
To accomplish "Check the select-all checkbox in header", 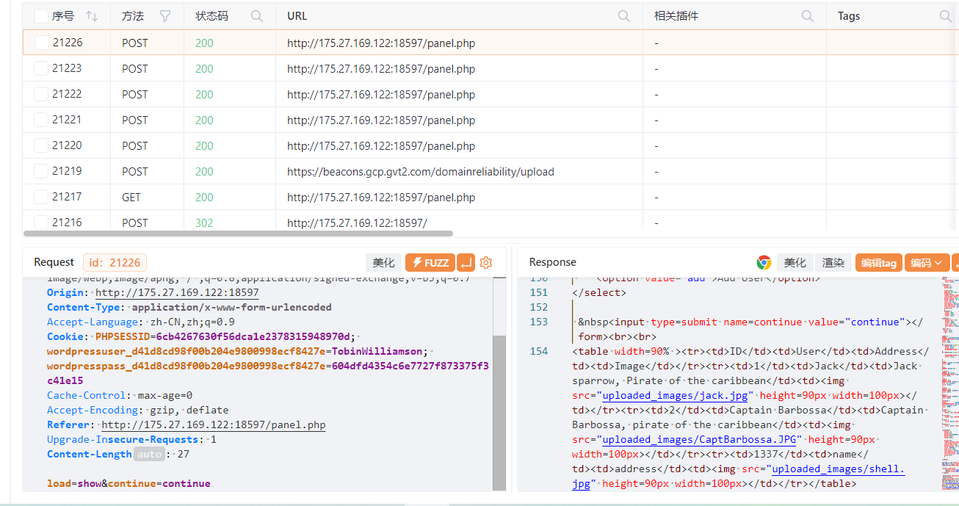I will pos(41,16).
